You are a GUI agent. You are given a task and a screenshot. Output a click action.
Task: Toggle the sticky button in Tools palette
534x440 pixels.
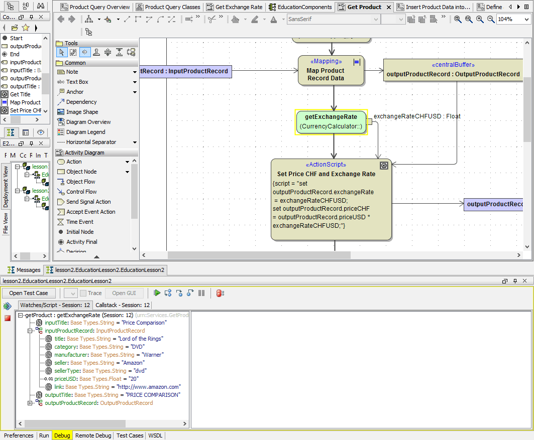[85, 52]
